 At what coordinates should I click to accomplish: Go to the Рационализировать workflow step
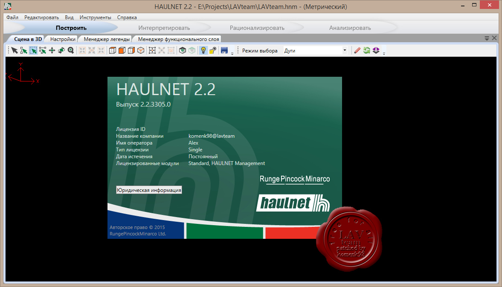pyautogui.click(x=257, y=28)
